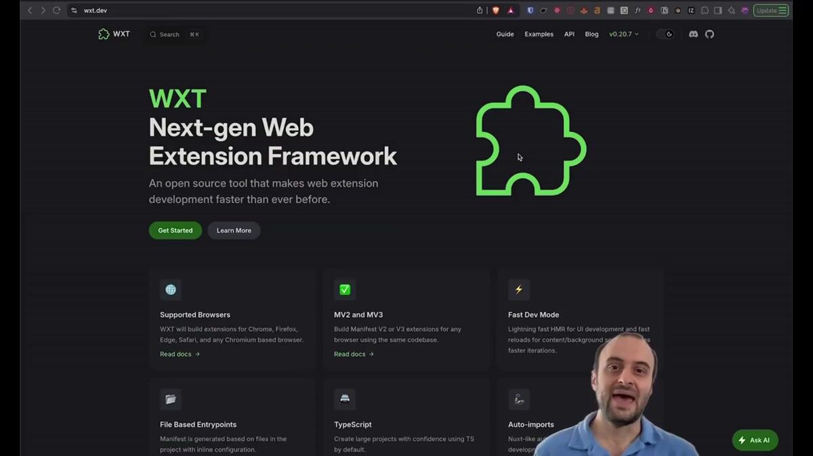Click the icon on the TypeScript card
The width and height of the screenshot is (813, 456).
[345, 399]
